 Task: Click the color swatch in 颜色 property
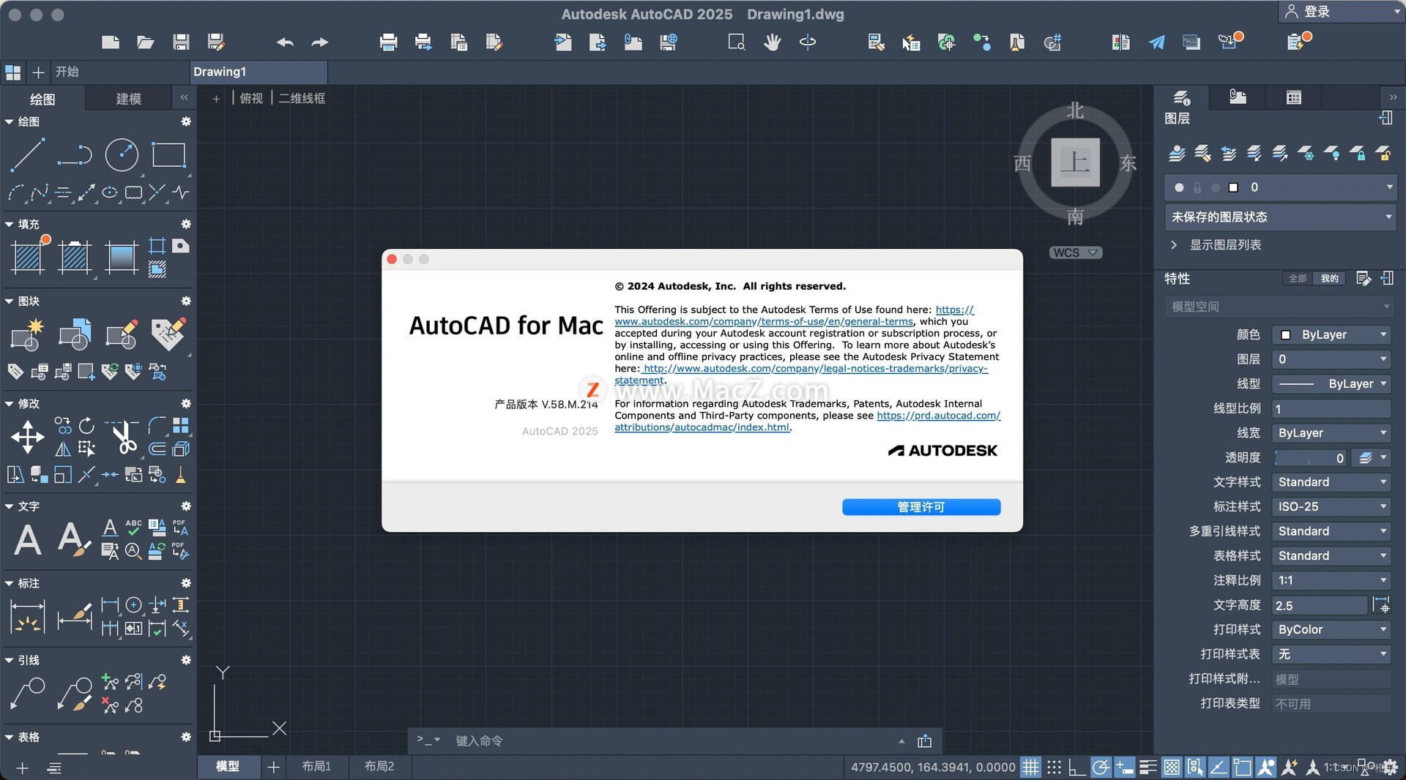tap(1285, 334)
